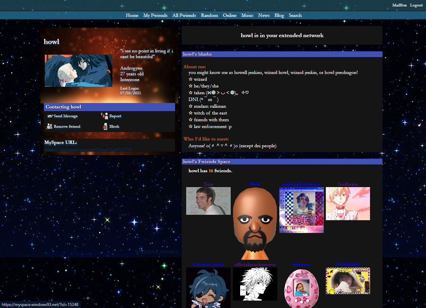Click Tom's profile photo
The height and width of the screenshot is (308, 426).
[208, 201]
